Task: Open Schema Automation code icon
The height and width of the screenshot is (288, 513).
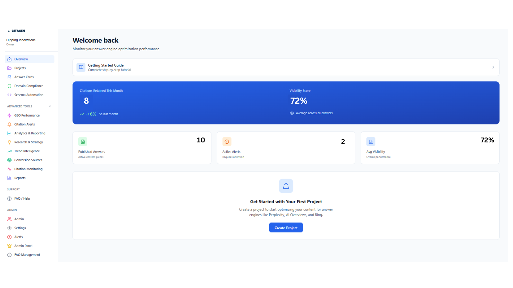Action: [x=9, y=95]
